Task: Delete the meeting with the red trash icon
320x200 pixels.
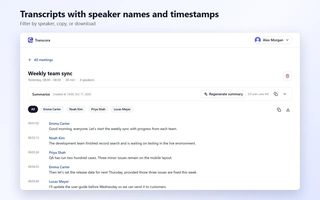Action: (x=287, y=76)
